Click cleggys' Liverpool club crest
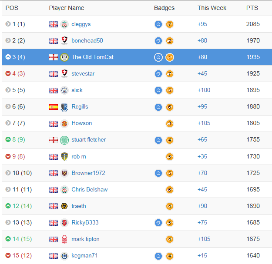 64,24
